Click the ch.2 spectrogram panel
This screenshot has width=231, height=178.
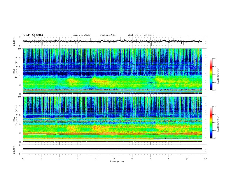(112, 119)
